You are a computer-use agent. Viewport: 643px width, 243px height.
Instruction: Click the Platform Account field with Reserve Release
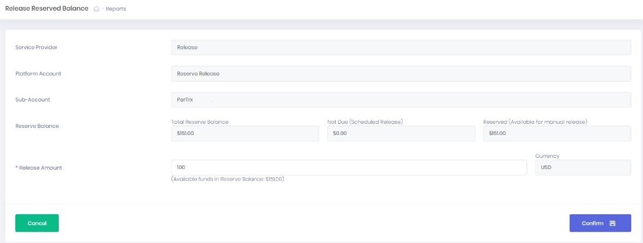(401, 74)
